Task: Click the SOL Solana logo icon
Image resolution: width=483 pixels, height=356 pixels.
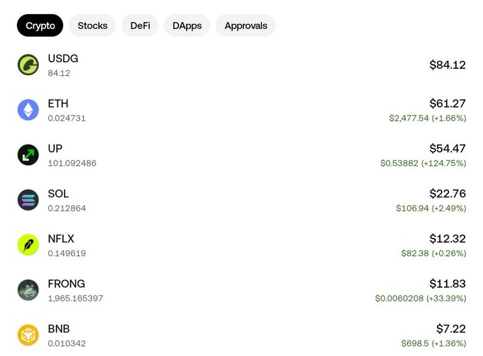Action: click(x=28, y=200)
